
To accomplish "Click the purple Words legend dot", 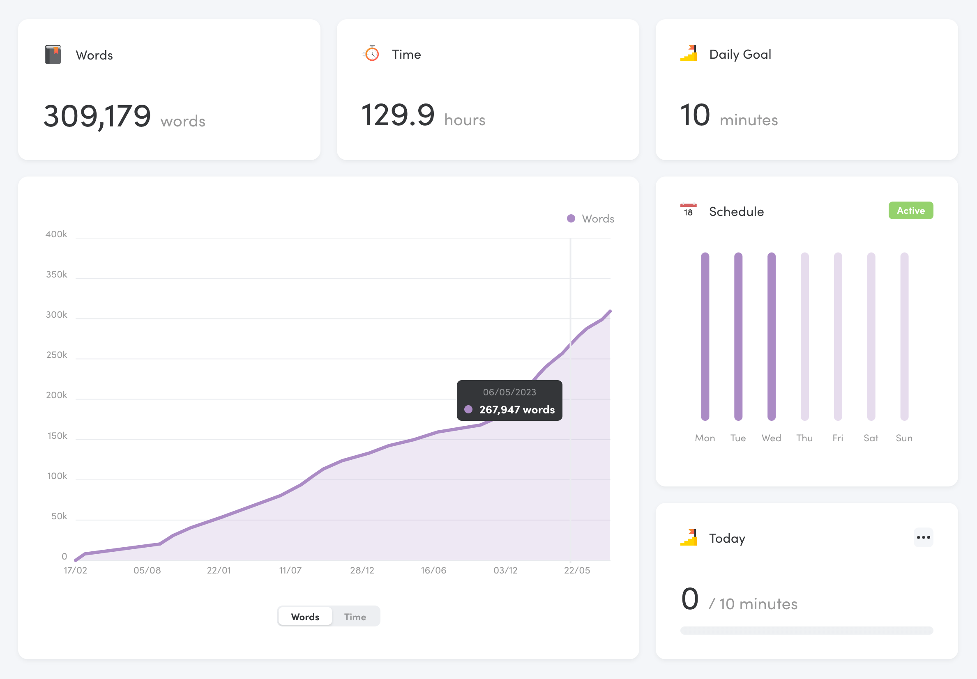I will 571,218.
